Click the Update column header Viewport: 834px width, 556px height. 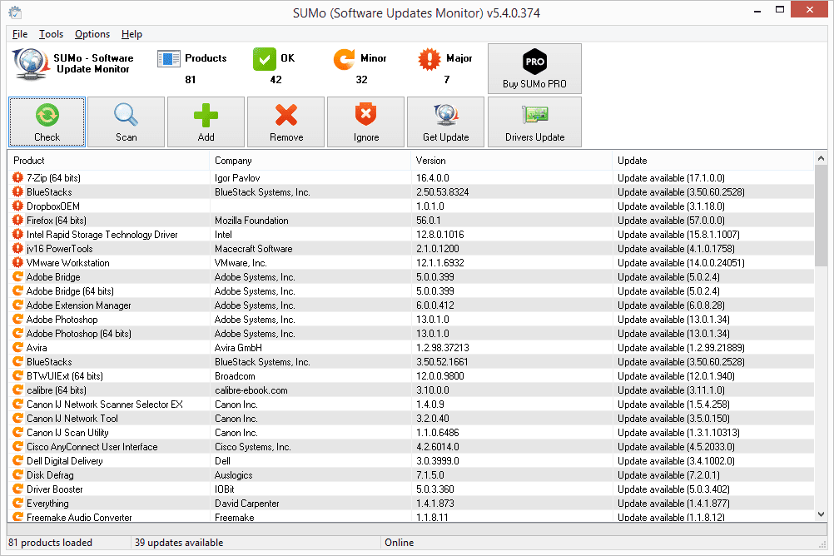coord(712,161)
